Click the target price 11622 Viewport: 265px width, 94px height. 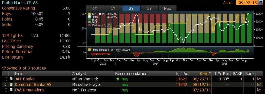tap(181, 79)
